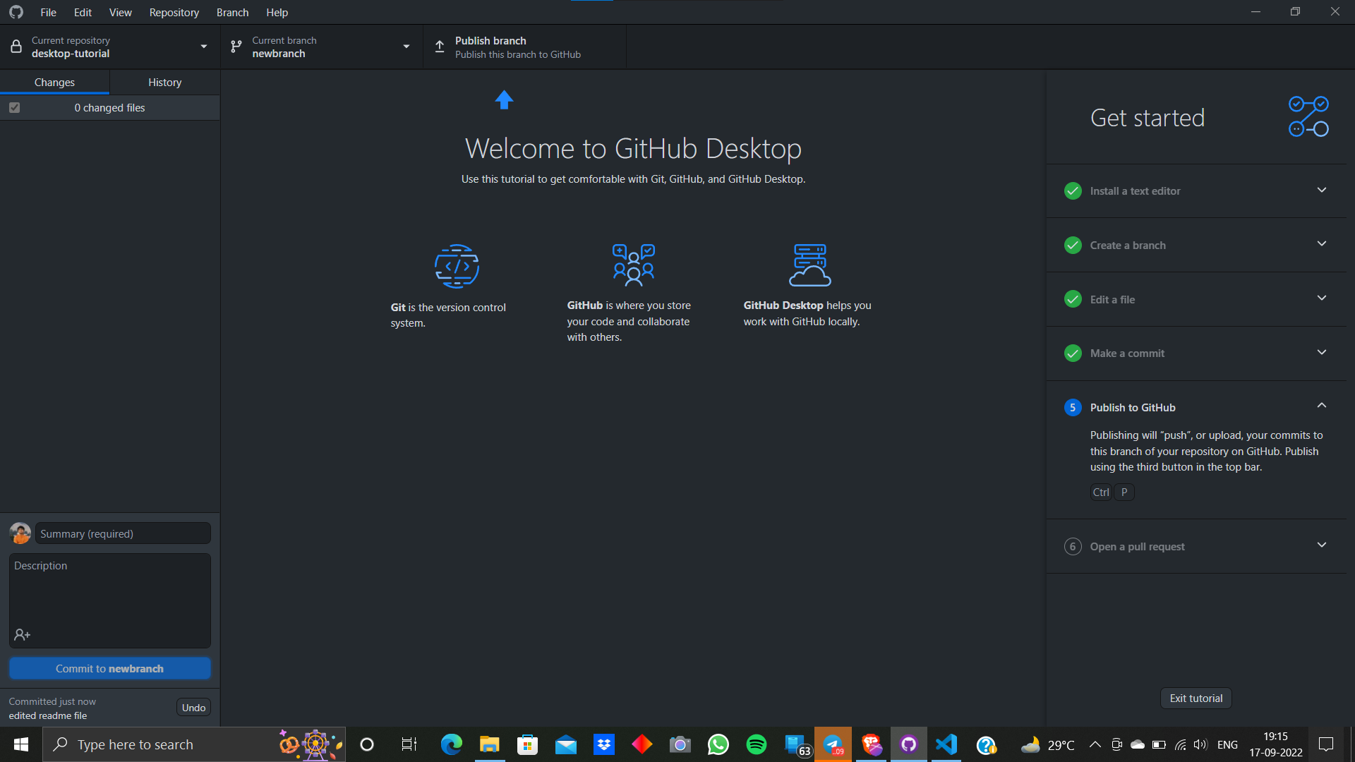Click the user avatar beside Summary field
The width and height of the screenshot is (1355, 762).
(20, 533)
